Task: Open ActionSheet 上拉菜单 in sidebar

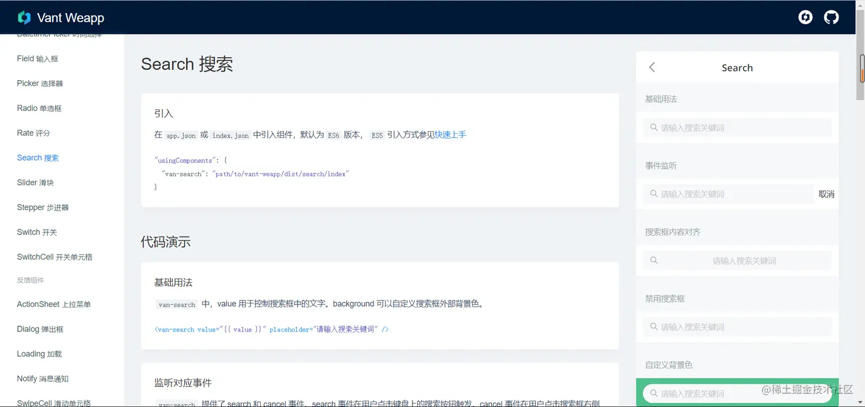Action: [x=54, y=304]
